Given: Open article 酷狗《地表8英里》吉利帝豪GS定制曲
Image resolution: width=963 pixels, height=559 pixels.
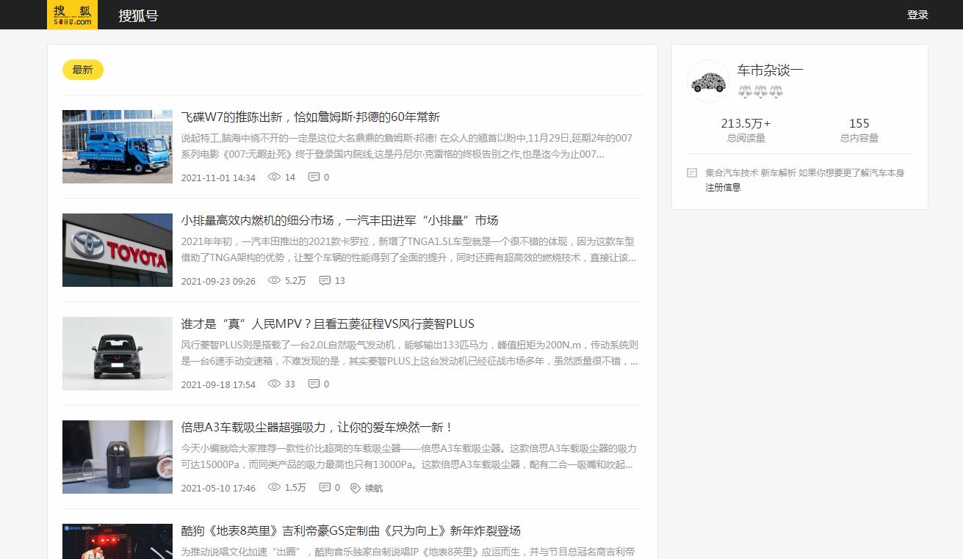Looking at the screenshot, I should (x=351, y=530).
